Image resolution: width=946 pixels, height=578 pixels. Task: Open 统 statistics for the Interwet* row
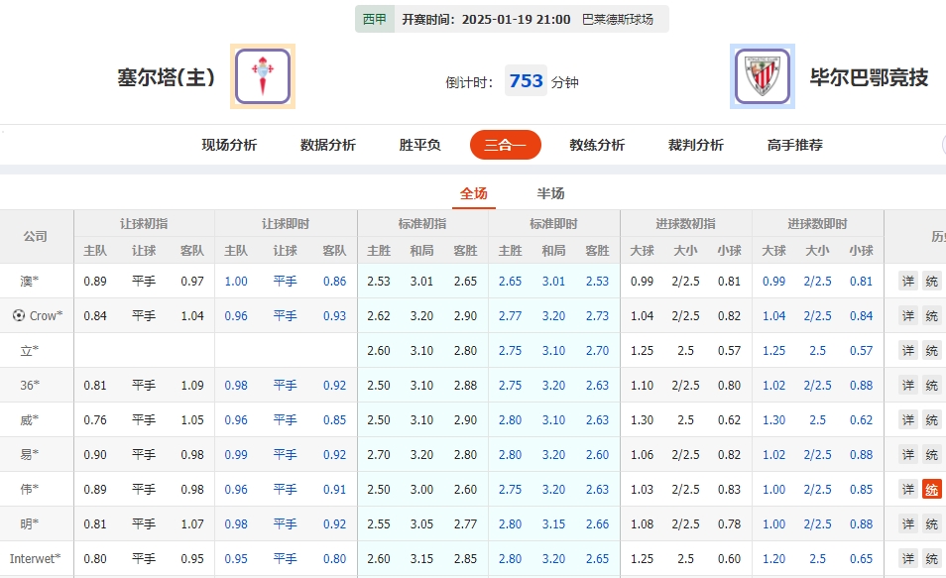pyautogui.click(x=930, y=558)
